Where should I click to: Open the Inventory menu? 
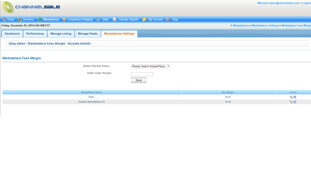pos(28,19)
